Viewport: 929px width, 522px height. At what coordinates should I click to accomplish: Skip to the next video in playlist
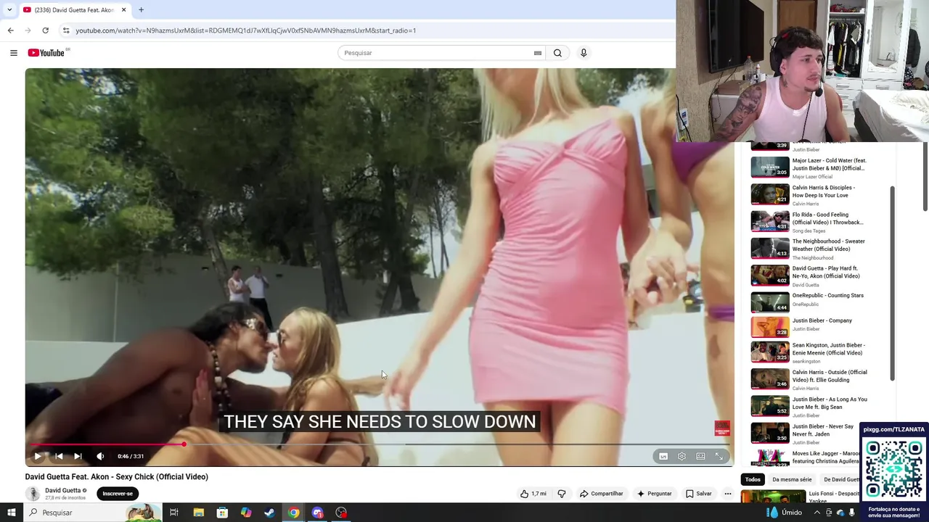click(x=78, y=456)
